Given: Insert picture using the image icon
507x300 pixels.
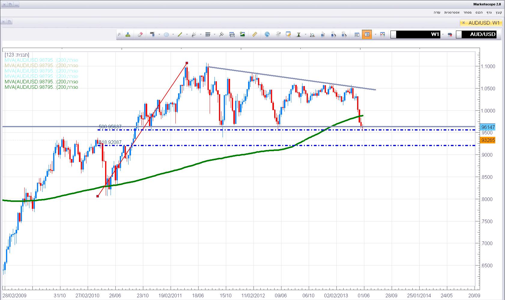Looking at the screenshot, I should coord(242,34).
